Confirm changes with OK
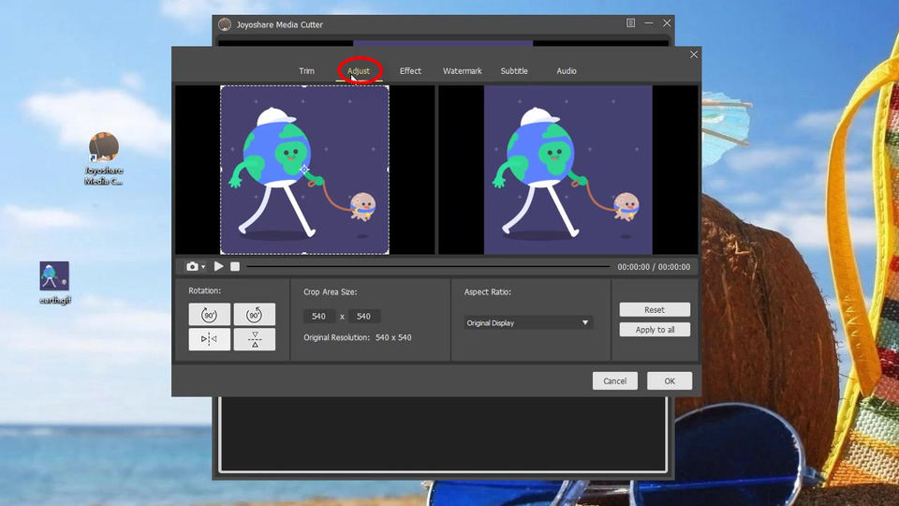Image resolution: width=899 pixels, height=506 pixels. (x=670, y=381)
